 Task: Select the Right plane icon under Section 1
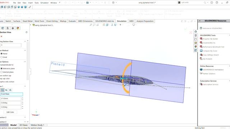click(x=10, y=90)
